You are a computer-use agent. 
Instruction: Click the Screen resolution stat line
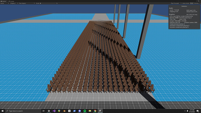click(x=178, y=21)
